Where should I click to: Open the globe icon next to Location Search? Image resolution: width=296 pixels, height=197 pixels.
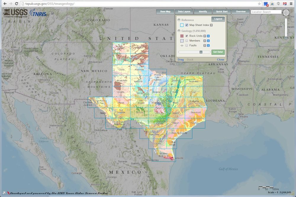286,12
